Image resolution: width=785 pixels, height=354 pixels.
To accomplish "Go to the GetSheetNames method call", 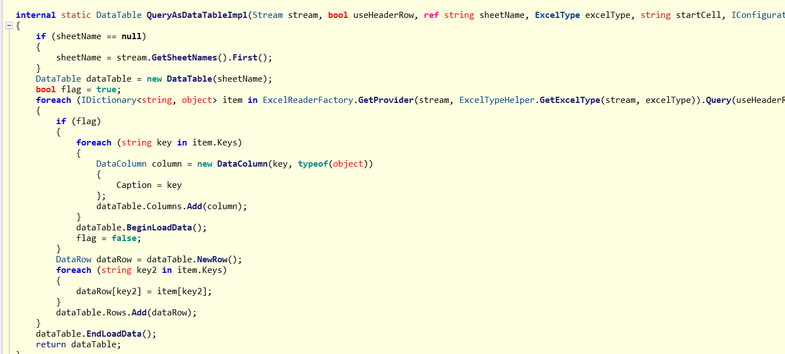I will (x=184, y=58).
